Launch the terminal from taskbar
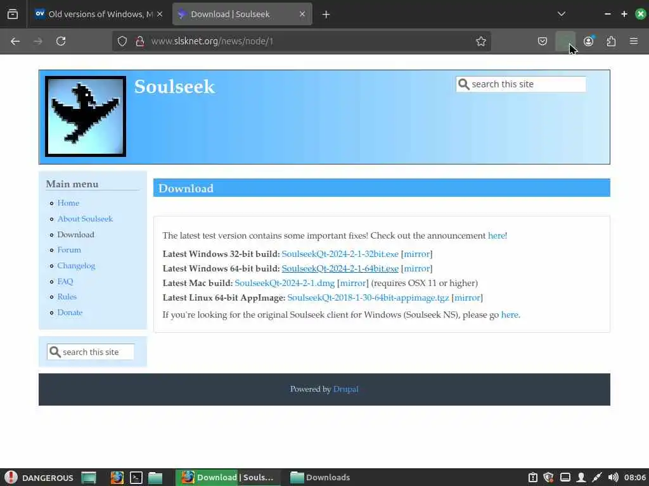The height and width of the screenshot is (486, 649). [x=136, y=478]
